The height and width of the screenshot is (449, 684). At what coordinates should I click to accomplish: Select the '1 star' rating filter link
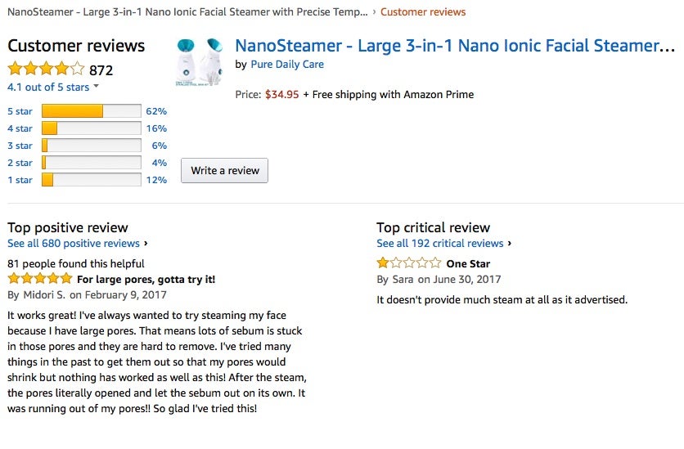tap(20, 180)
